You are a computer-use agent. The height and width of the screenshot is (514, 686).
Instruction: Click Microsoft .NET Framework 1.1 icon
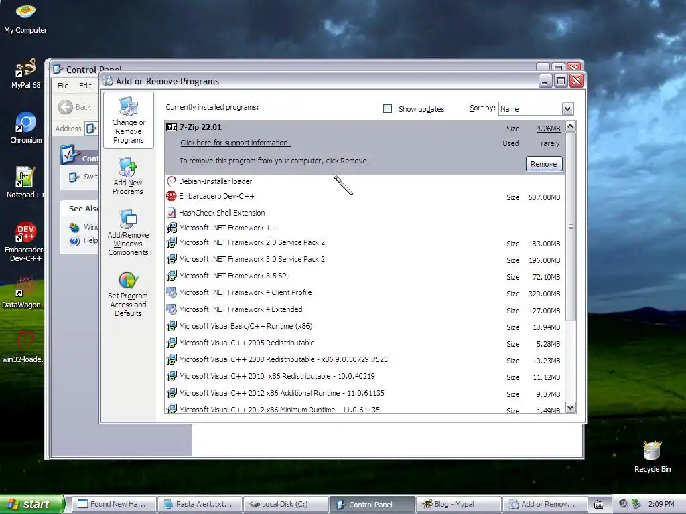tap(171, 228)
